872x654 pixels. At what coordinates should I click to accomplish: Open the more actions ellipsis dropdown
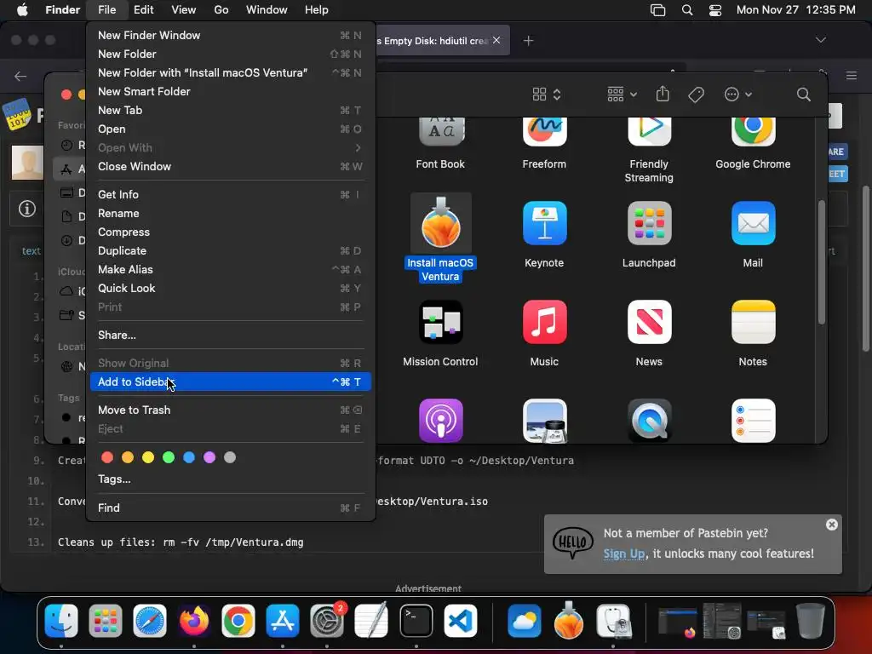tap(738, 95)
